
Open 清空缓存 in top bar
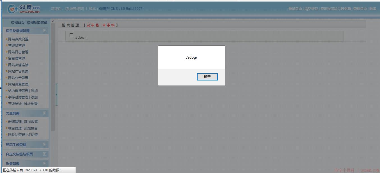pos(311,9)
